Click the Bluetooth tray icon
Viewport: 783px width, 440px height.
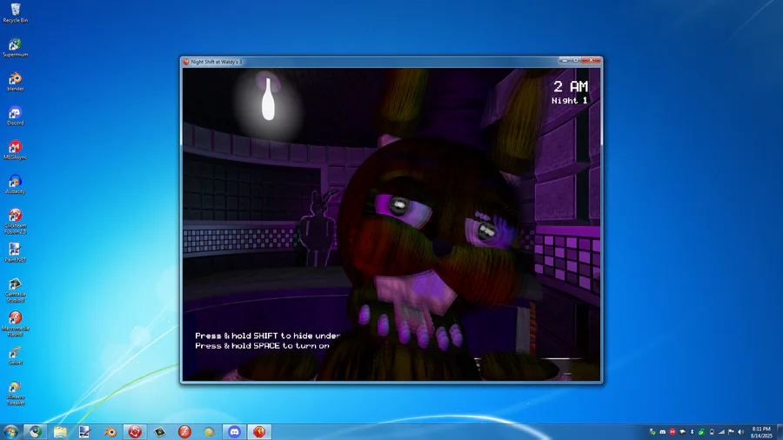693,432
